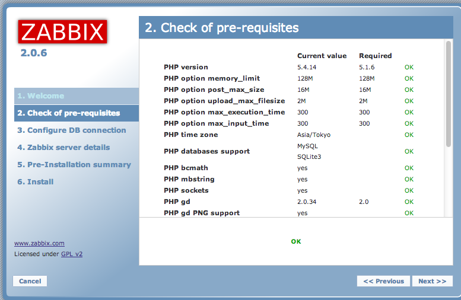Open step 3. Configure DB connection
The width and height of the screenshot is (461, 300).
71,130
